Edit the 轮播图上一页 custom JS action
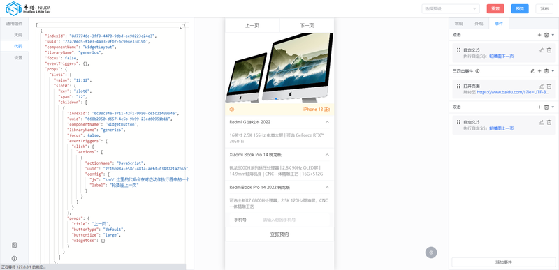559x270 pixels. pos(542,122)
